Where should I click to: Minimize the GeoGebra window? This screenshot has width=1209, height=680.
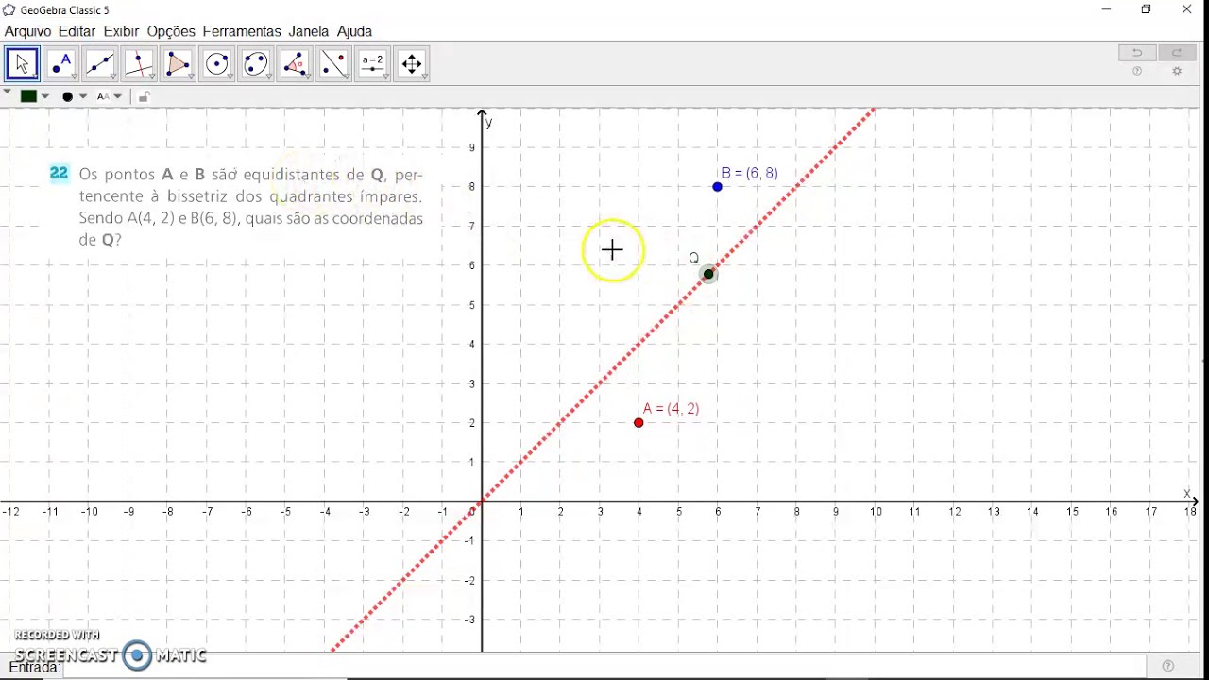click(1106, 9)
